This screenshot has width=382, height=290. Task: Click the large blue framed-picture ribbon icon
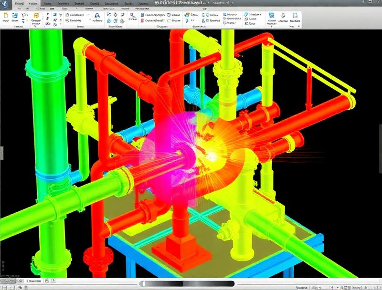pos(271,16)
